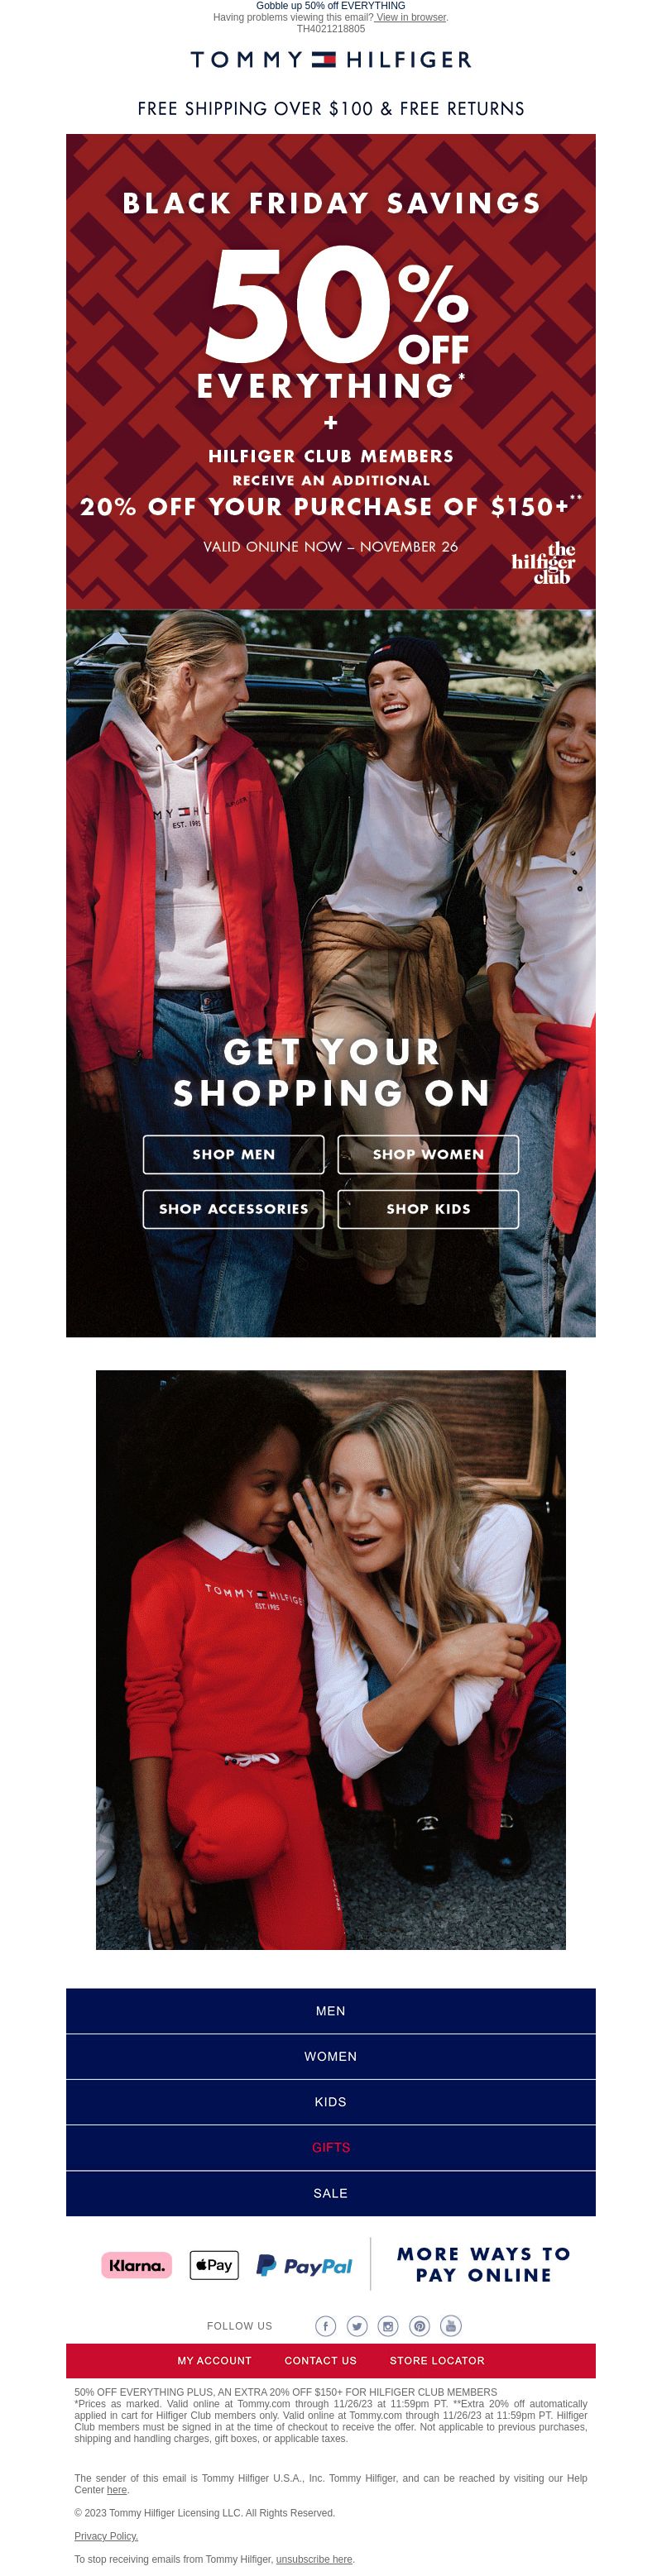This screenshot has height=2576, width=662.
Task: Click the Apple Pay logo
Action: pyautogui.click(x=214, y=2265)
